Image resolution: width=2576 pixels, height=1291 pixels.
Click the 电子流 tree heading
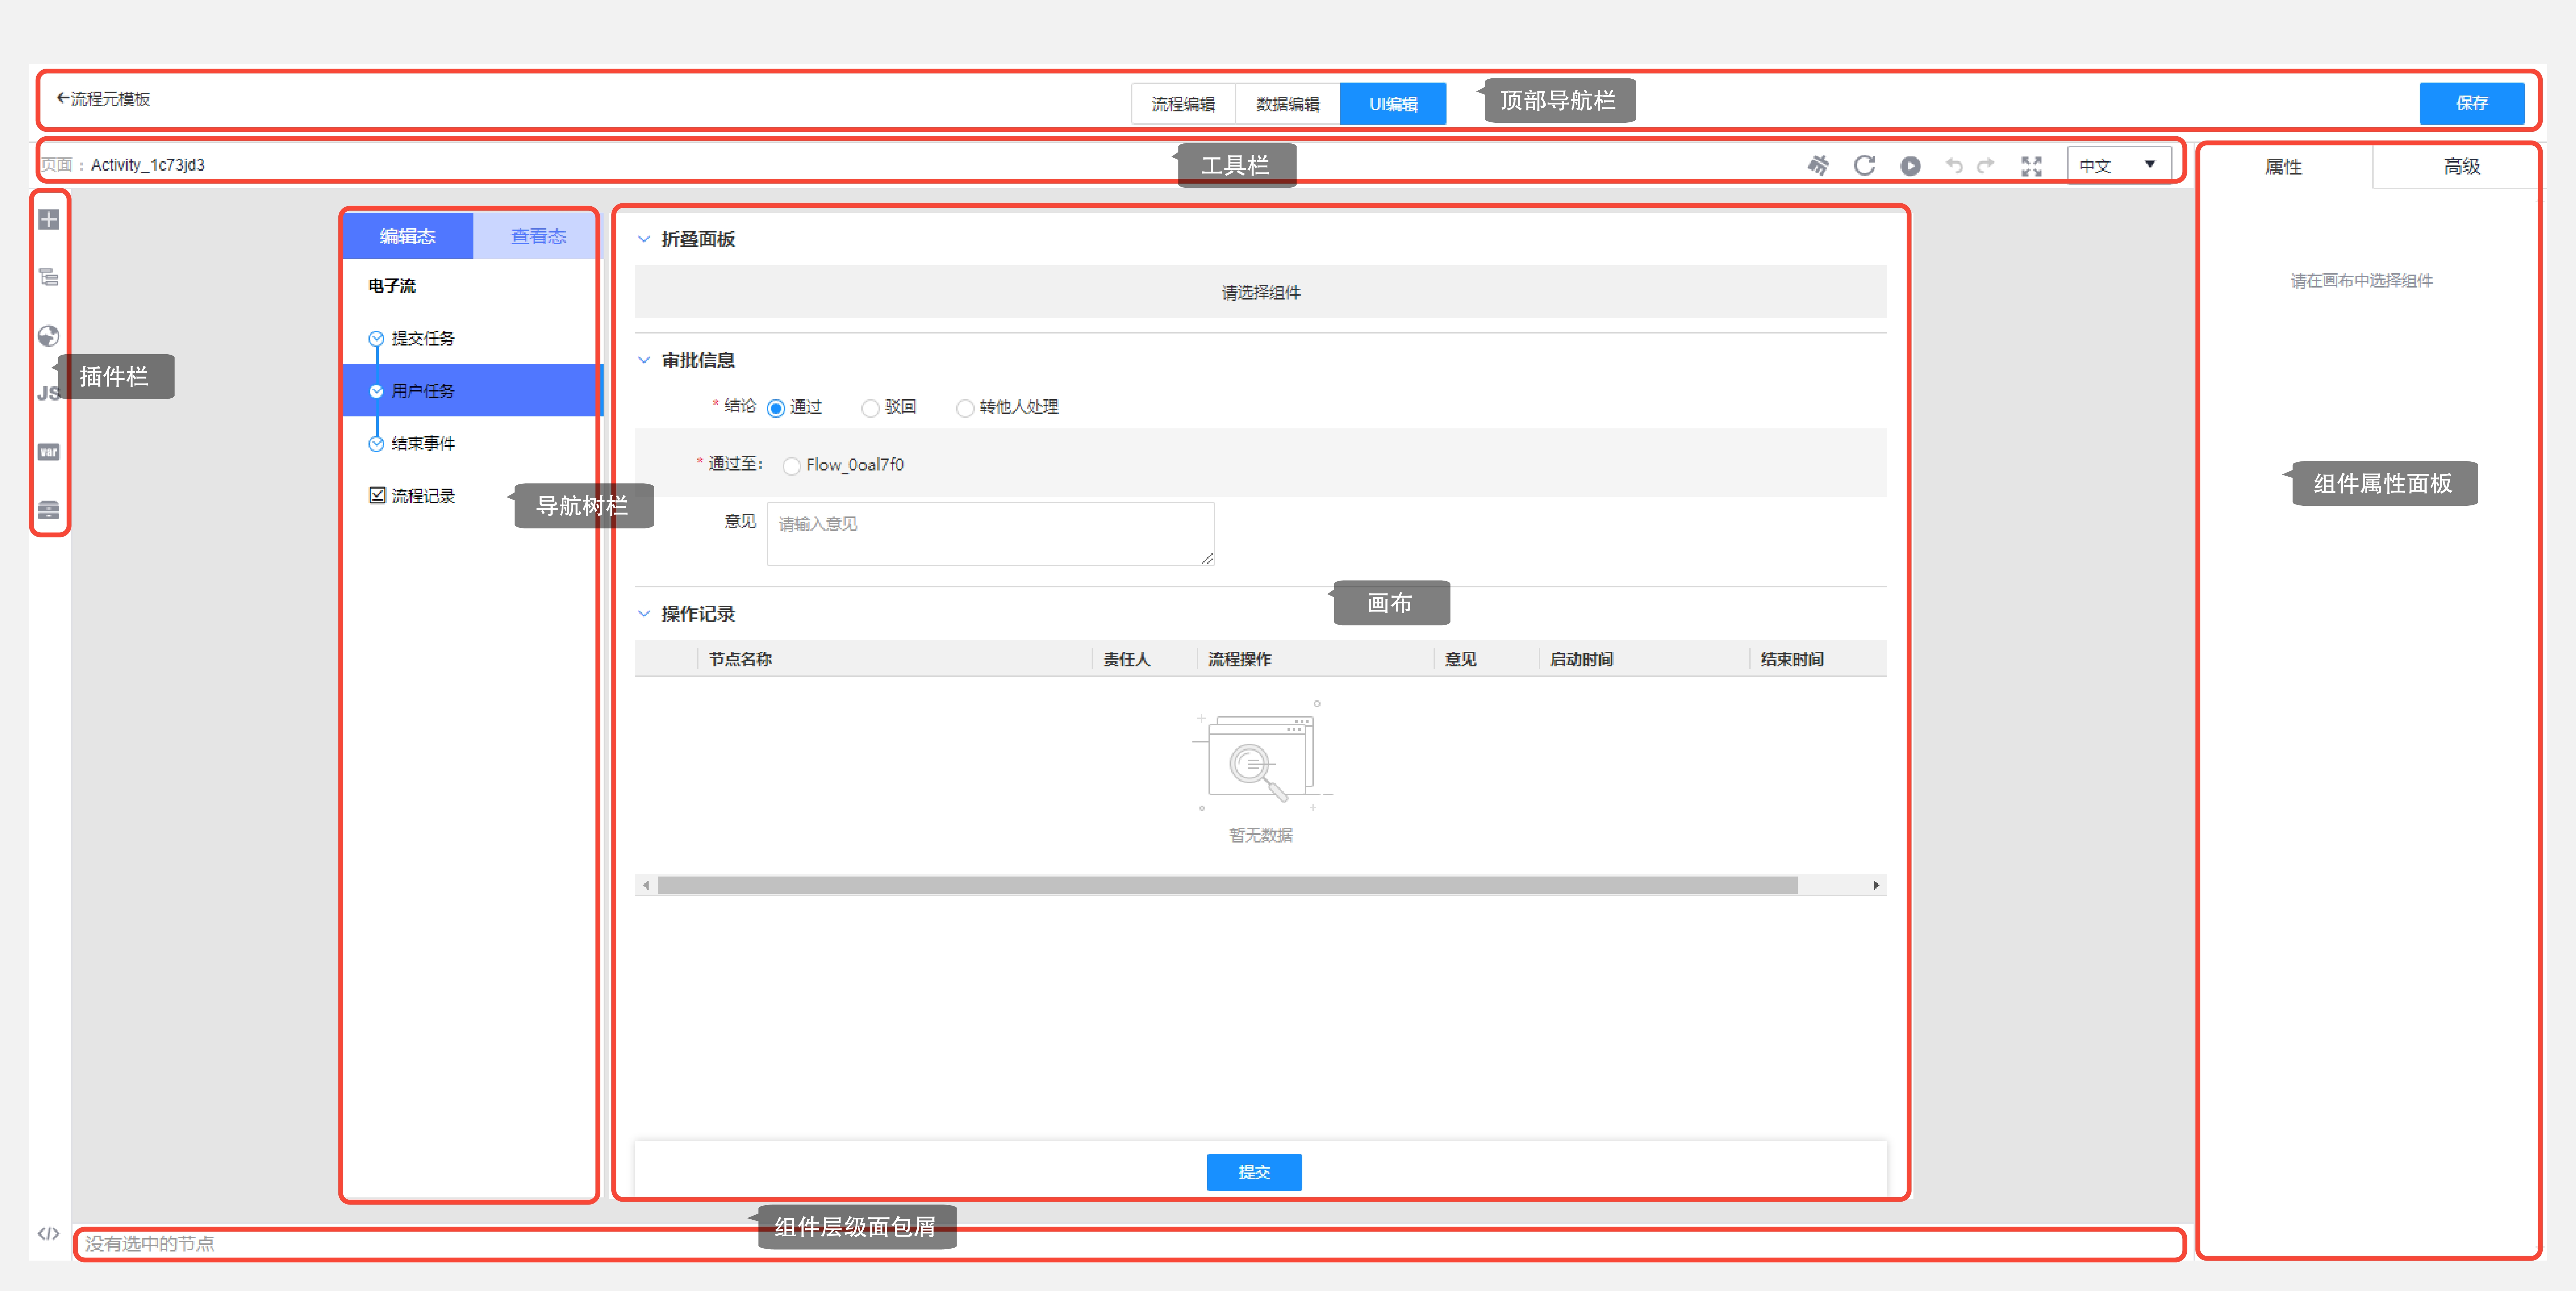[x=392, y=286]
